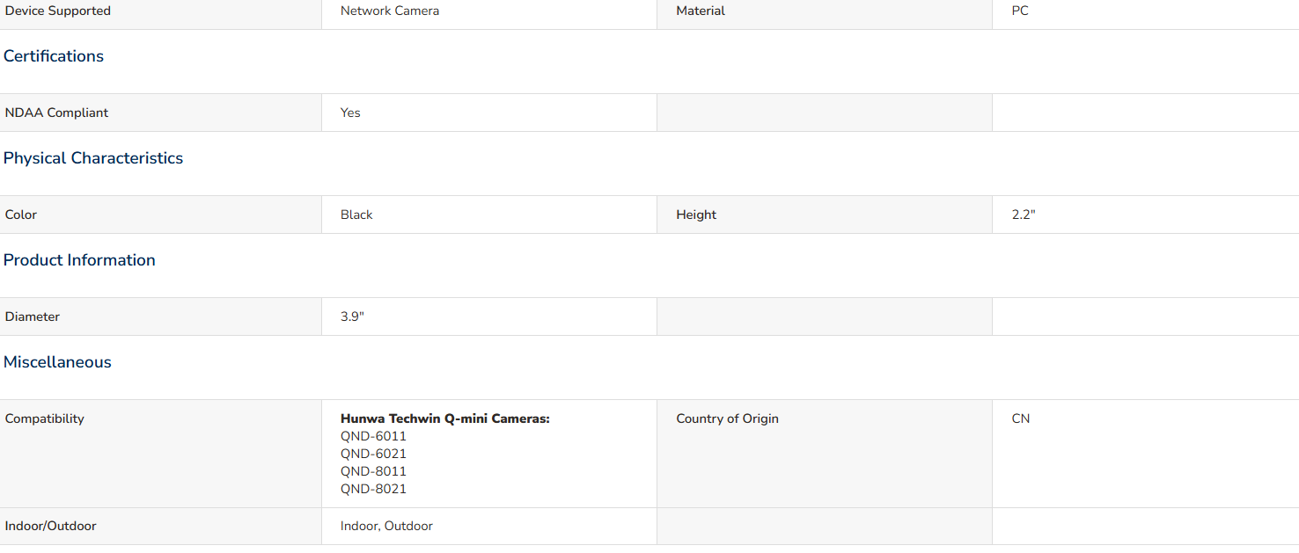
Task: Click the Diameter label cell
Action: [33, 317]
